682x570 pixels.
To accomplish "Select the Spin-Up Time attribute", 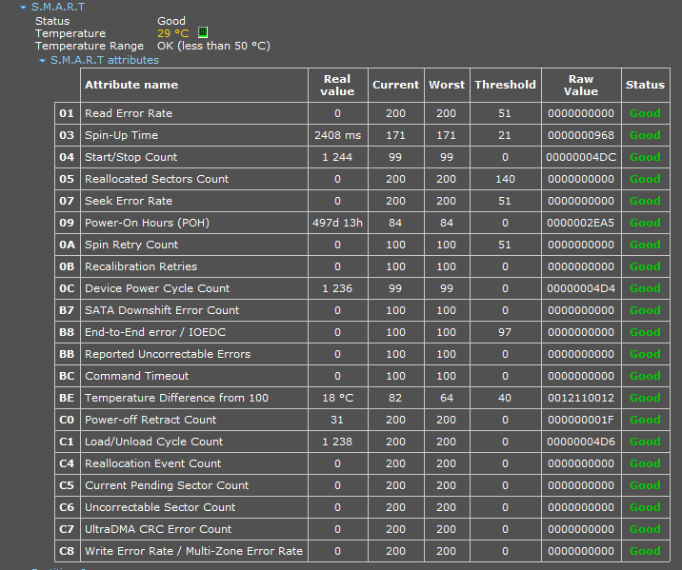I will pos(121,135).
